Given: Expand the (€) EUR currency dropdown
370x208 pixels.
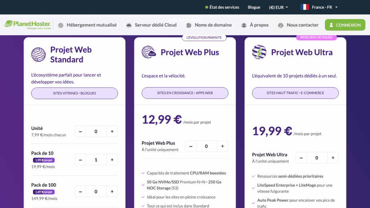Looking at the screenshot, I should (x=279, y=7).
